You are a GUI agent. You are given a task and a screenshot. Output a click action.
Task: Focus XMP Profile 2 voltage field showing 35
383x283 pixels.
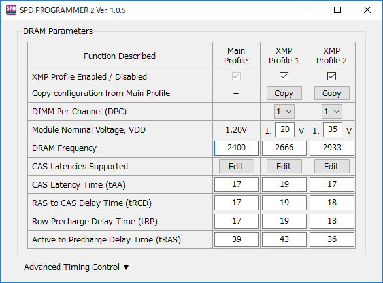click(333, 129)
